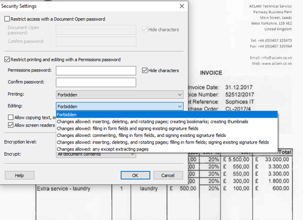Uncheck Restrict printing and editing with Permissions password

pos(7,59)
